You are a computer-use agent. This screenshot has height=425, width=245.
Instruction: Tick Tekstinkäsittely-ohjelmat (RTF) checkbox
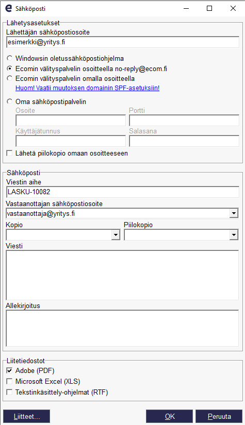click(x=9, y=392)
